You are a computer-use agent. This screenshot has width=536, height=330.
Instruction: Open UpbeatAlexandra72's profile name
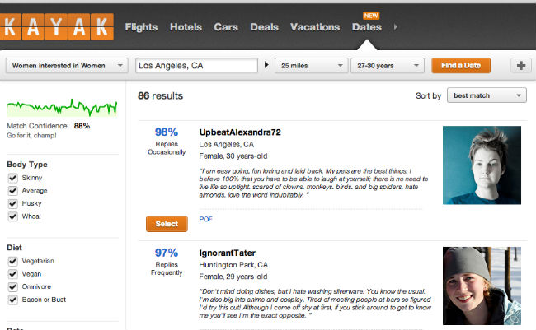[x=240, y=132]
